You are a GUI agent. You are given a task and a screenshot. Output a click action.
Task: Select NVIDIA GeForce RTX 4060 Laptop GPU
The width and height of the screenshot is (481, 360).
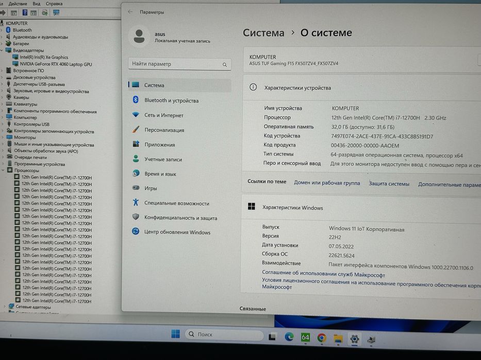point(56,64)
